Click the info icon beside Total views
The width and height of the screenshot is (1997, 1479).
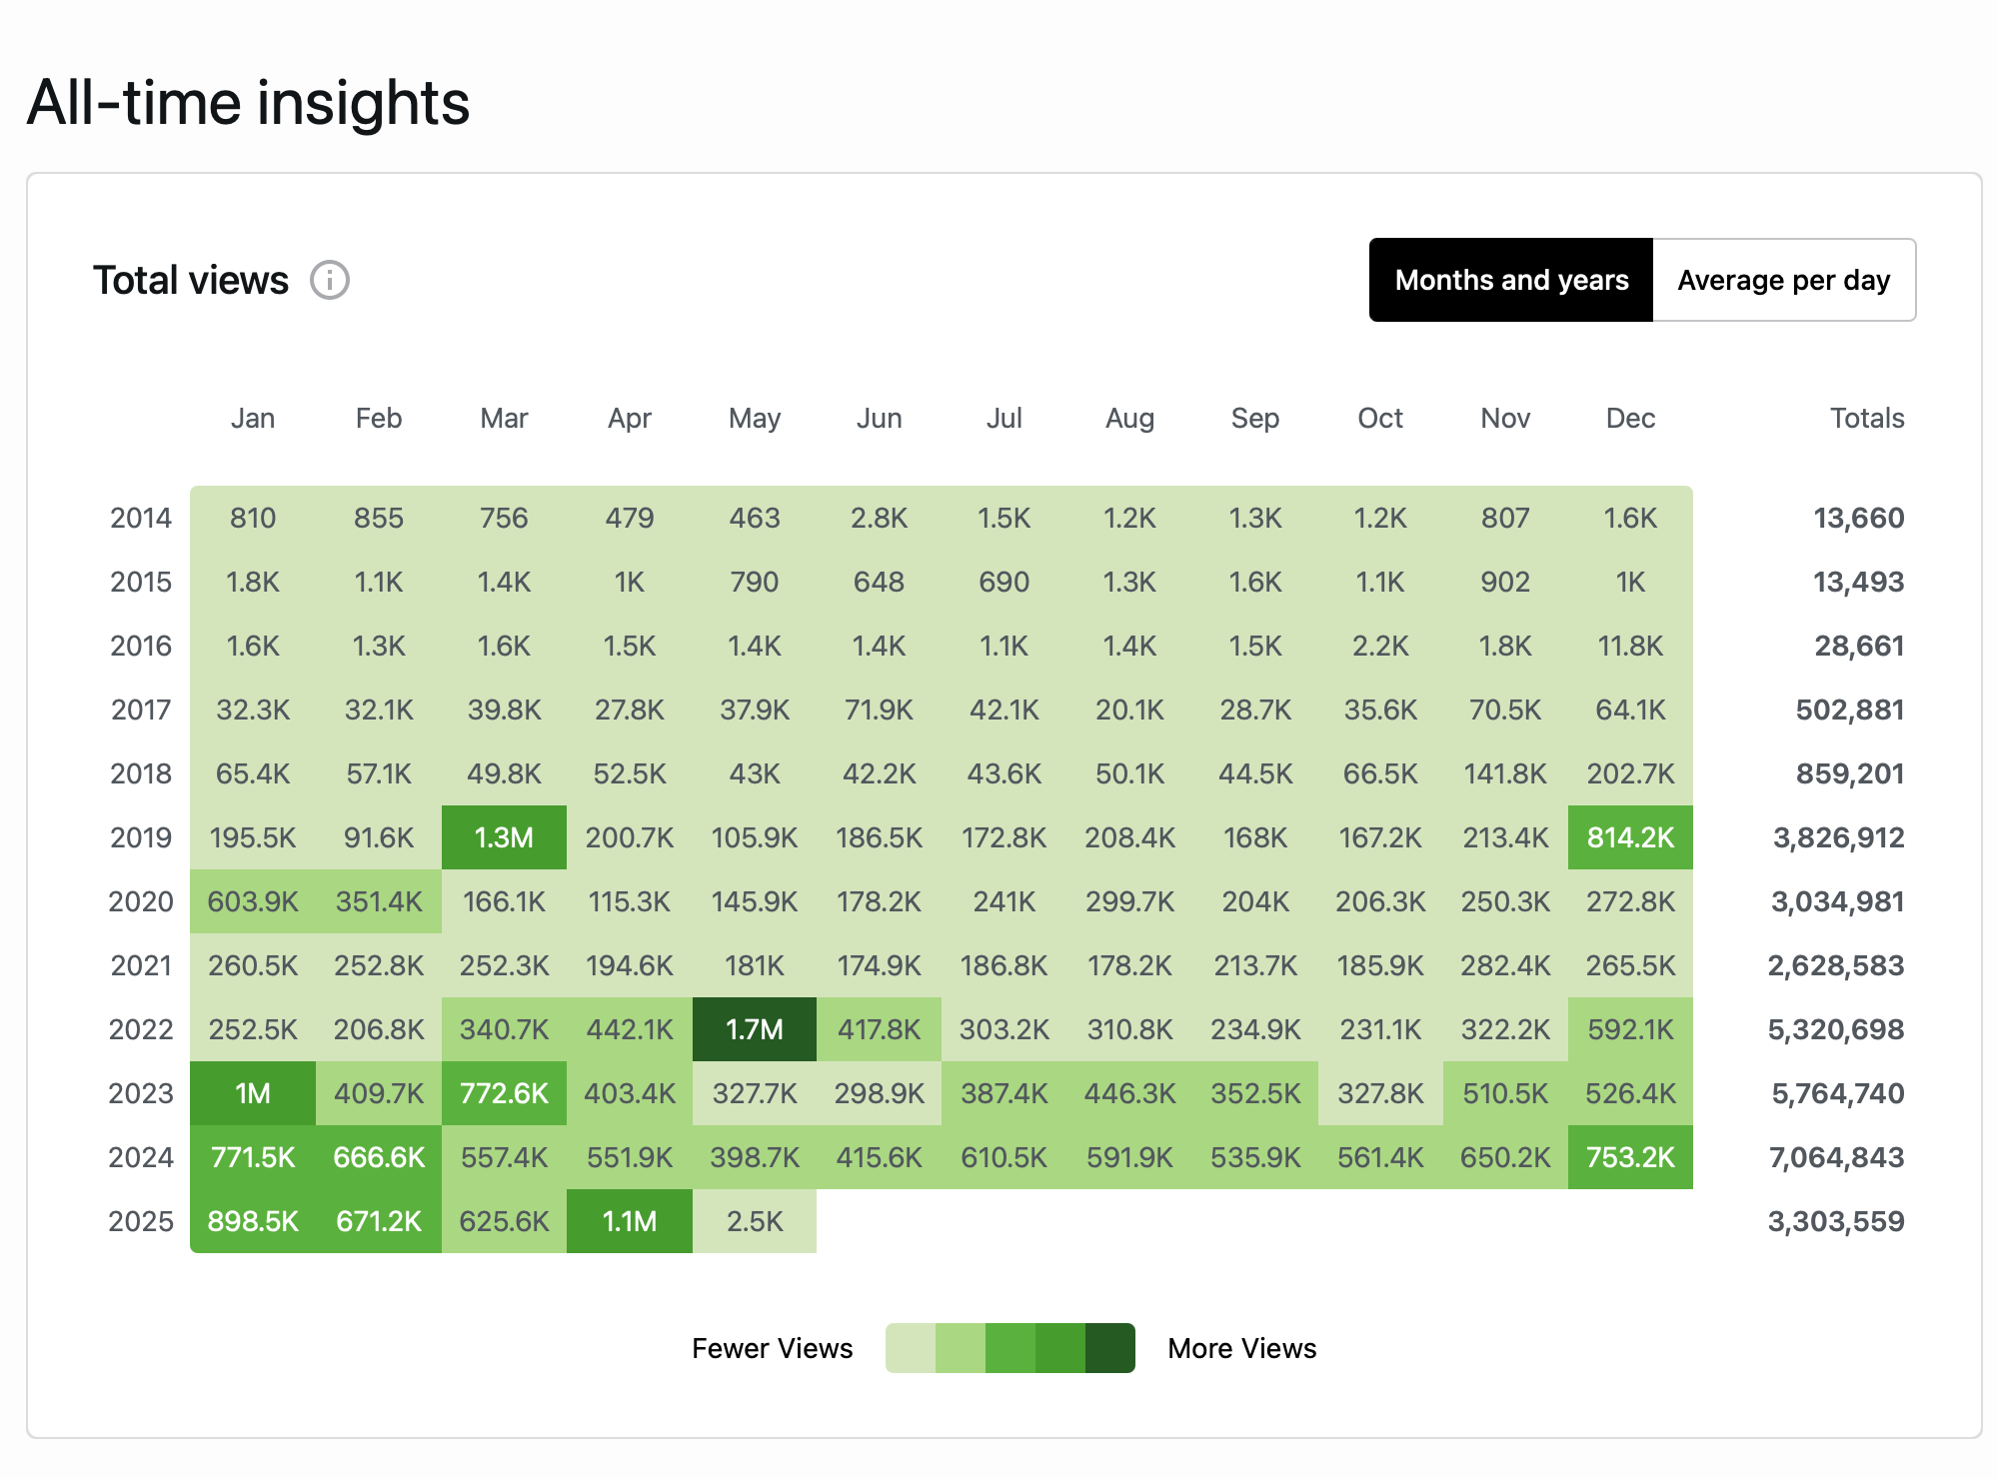(330, 280)
